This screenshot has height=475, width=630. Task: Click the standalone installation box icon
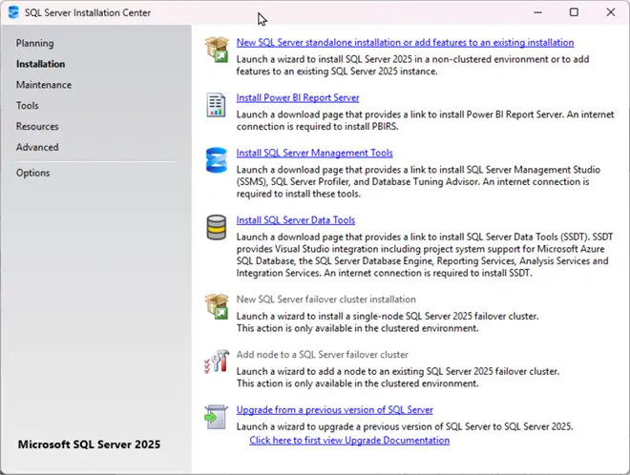[217, 50]
